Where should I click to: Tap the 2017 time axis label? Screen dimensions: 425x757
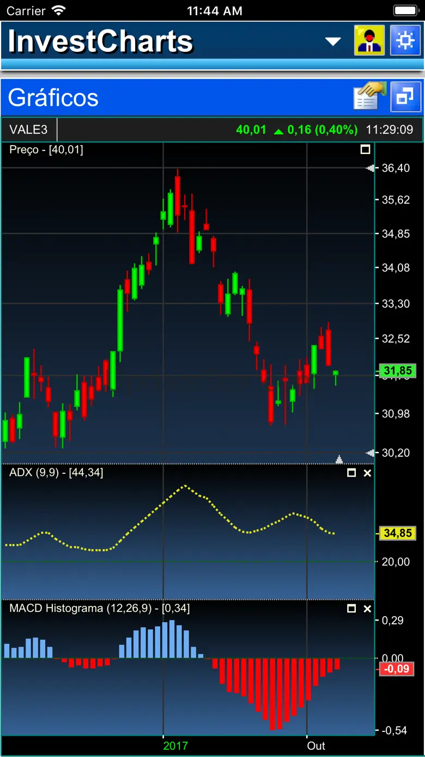point(175,746)
